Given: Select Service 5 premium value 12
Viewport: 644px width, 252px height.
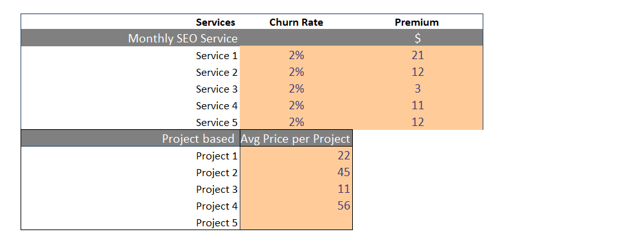Looking at the screenshot, I should 417,122.
